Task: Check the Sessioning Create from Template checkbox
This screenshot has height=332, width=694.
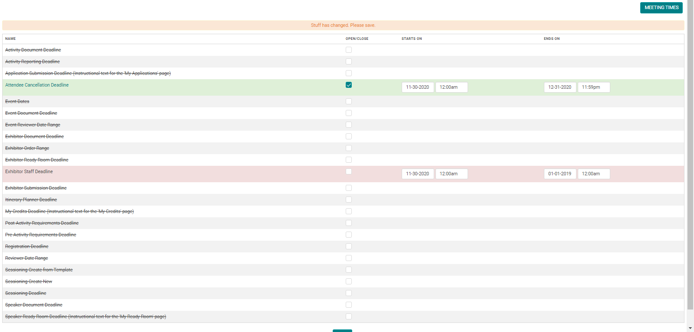Action: click(x=349, y=270)
